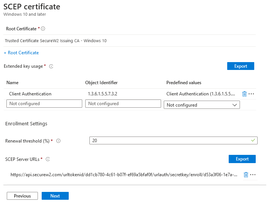Screen dimensions: 267x202
Task: Show info tooltip for Extended key usage
Action: (51, 66)
